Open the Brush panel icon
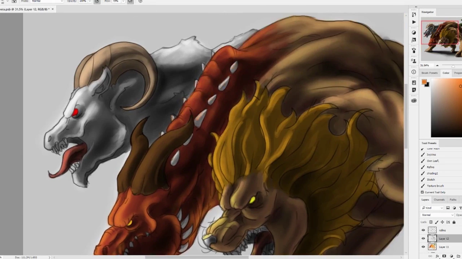 pyautogui.click(x=414, y=51)
